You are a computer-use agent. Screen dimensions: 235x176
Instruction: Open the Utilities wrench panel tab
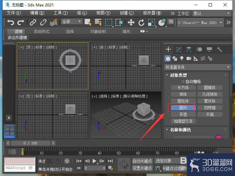click(x=219, y=50)
